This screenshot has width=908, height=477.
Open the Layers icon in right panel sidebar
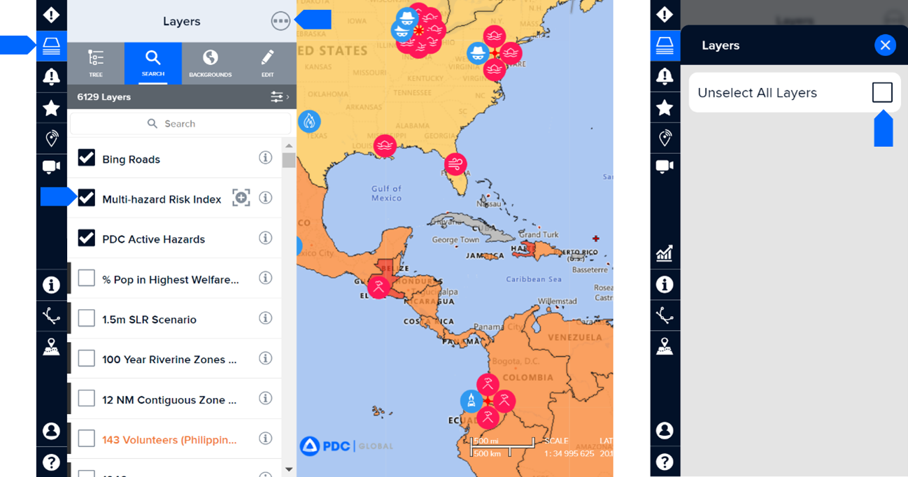click(x=665, y=45)
